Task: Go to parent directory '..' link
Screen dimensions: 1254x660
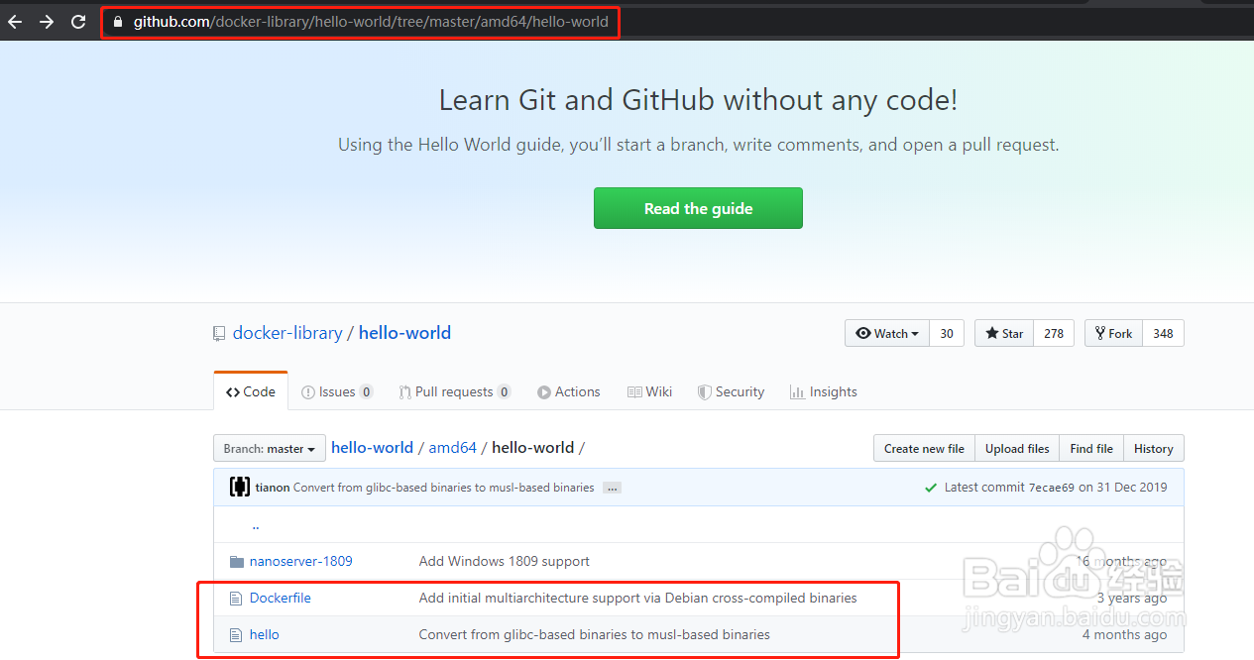Action: click(255, 526)
